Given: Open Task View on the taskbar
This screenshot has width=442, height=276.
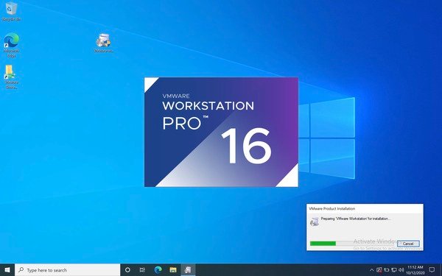Looking at the screenshot, I should click(x=142, y=270).
